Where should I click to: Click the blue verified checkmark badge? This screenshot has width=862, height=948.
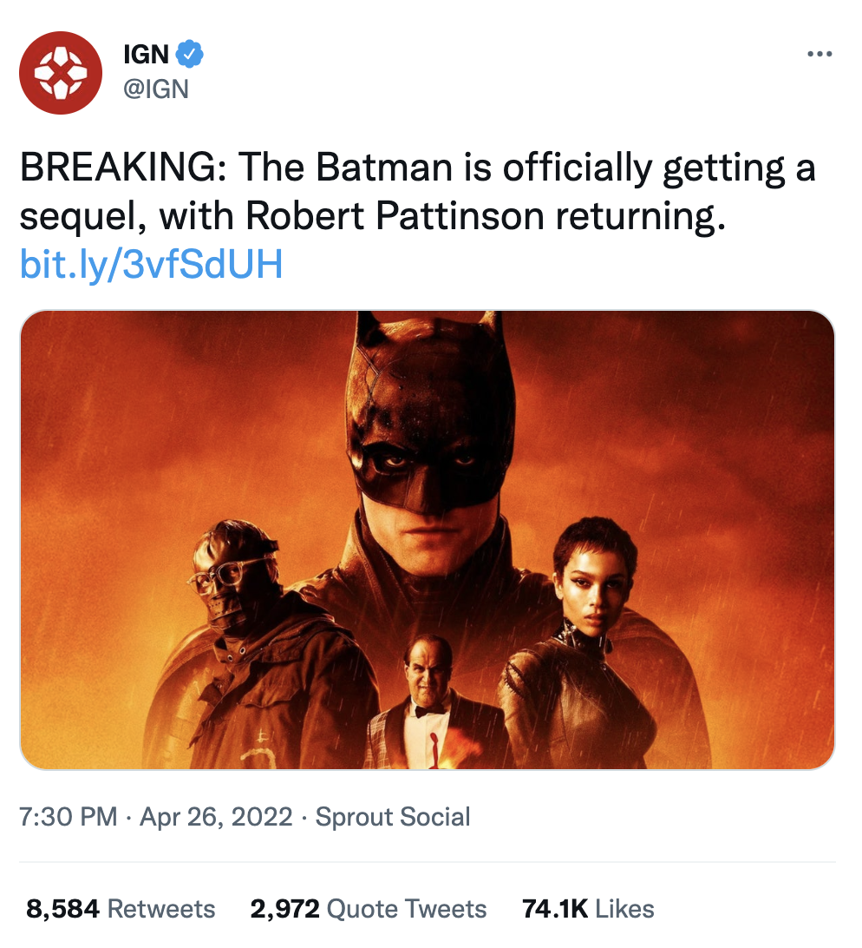[189, 54]
